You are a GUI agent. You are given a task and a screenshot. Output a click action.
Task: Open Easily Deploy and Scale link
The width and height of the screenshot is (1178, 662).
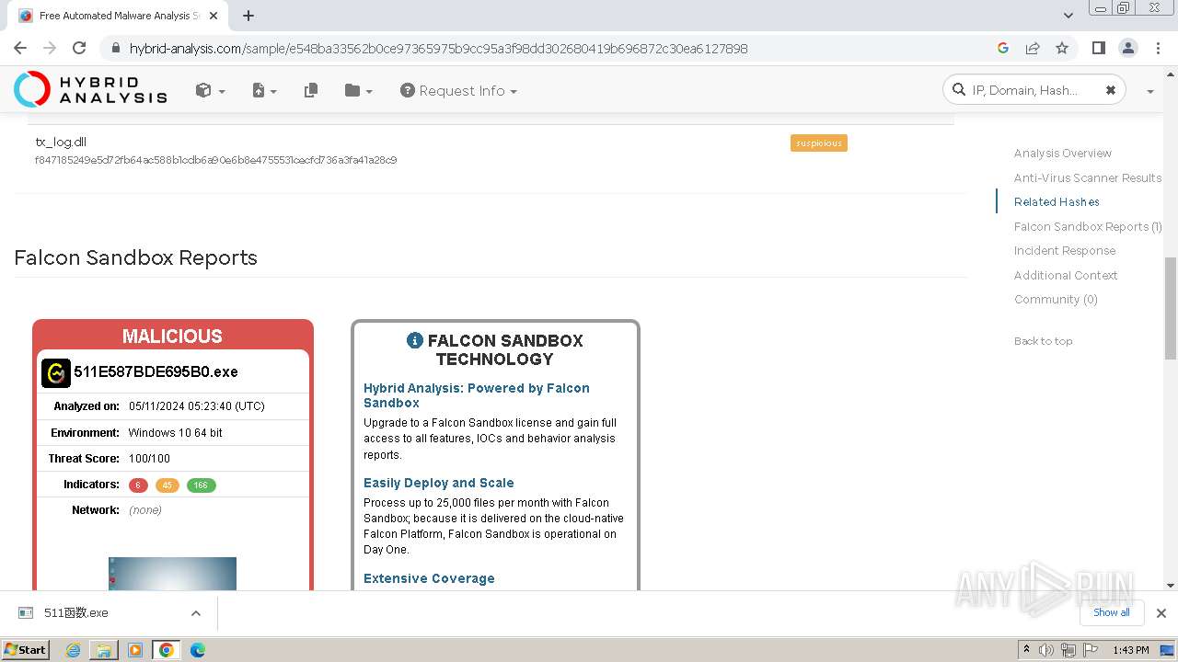(x=438, y=483)
